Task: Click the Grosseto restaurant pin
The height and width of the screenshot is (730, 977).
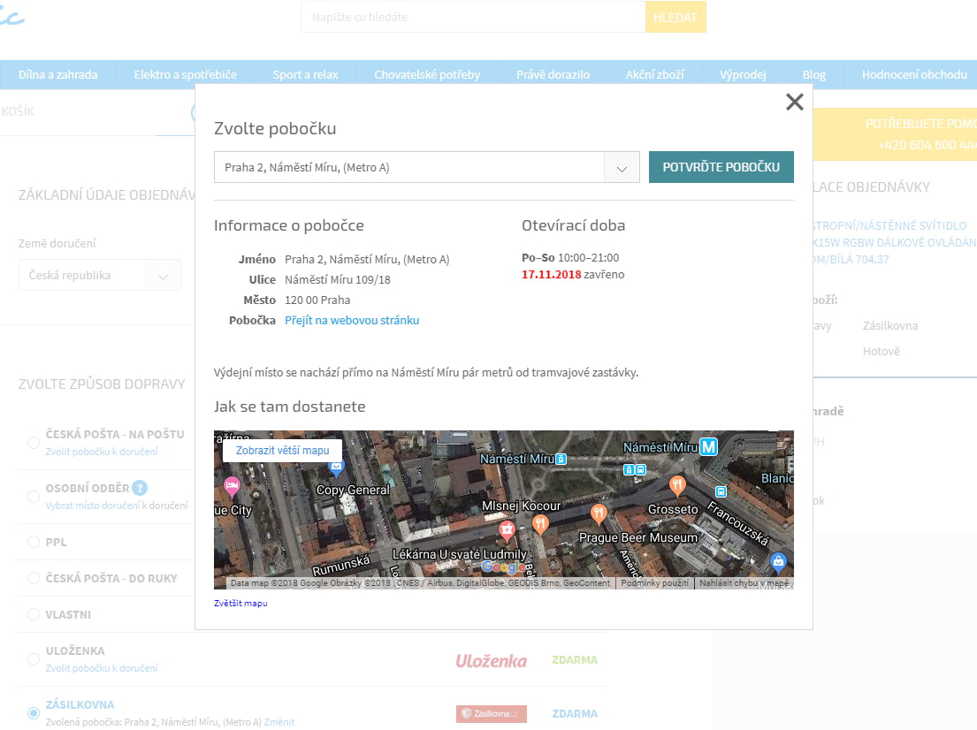Action: pyautogui.click(x=677, y=484)
